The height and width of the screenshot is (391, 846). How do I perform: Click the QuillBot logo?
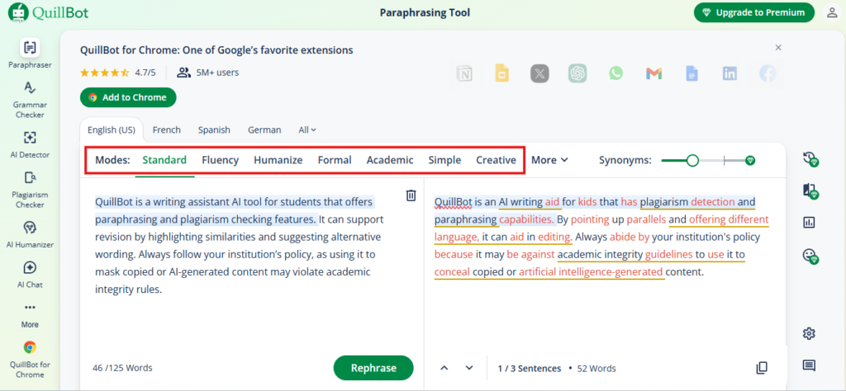coord(49,12)
